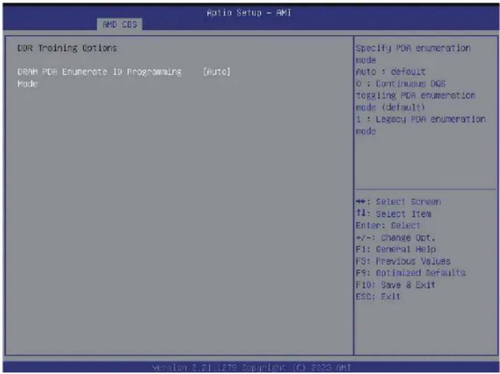Viewport: 500px width, 374px height.
Task: Click the Select Screen key hint
Action: 398,202
